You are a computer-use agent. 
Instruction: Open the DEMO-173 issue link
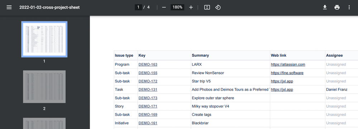click(148, 98)
